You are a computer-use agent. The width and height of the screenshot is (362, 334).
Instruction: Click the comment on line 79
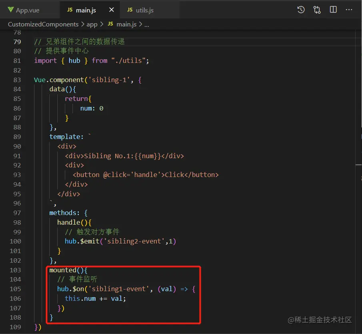(x=80, y=42)
